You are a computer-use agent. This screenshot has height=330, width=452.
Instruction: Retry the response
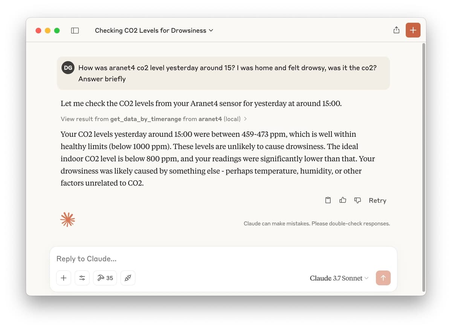coord(377,200)
